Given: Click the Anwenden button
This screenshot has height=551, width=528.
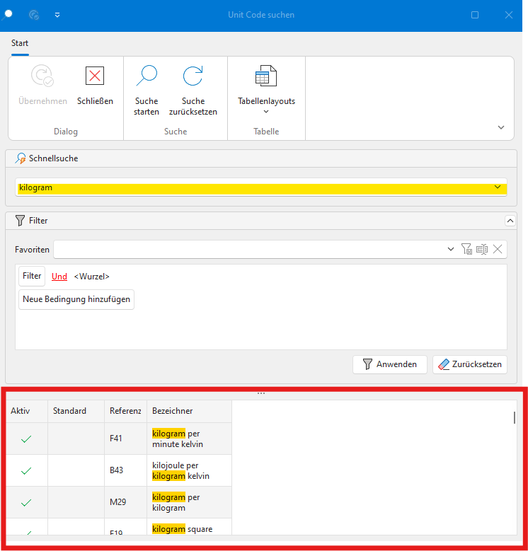Looking at the screenshot, I should click(389, 364).
